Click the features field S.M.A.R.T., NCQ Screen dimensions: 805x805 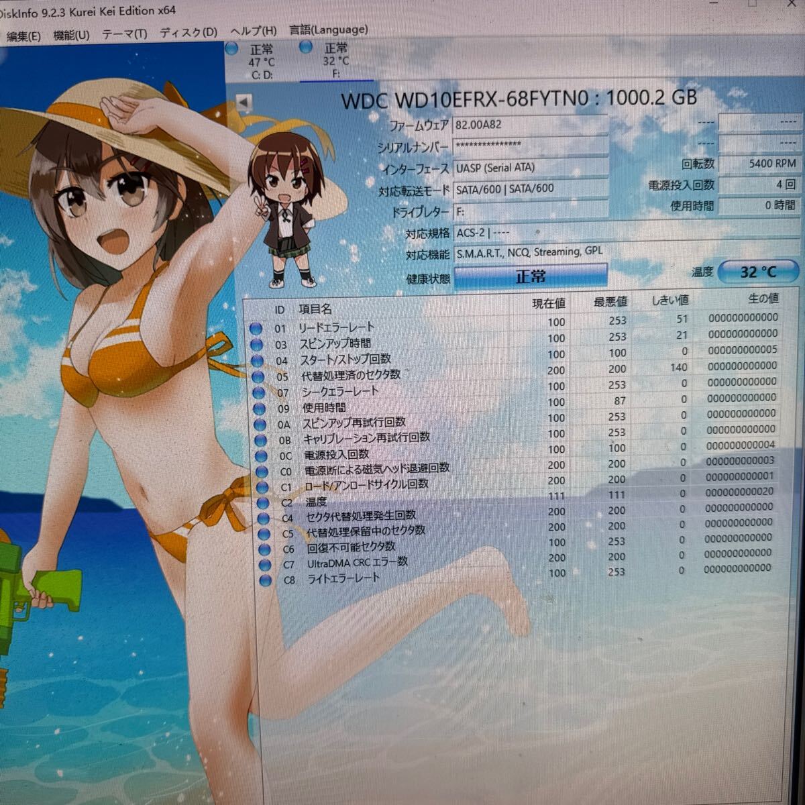pos(627,253)
